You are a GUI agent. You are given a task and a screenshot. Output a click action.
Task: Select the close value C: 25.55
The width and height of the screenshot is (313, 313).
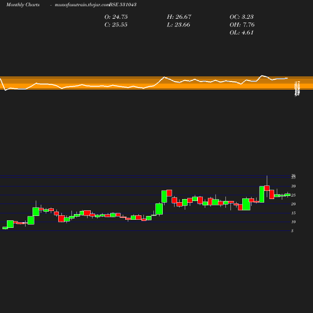[x=116, y=25]
